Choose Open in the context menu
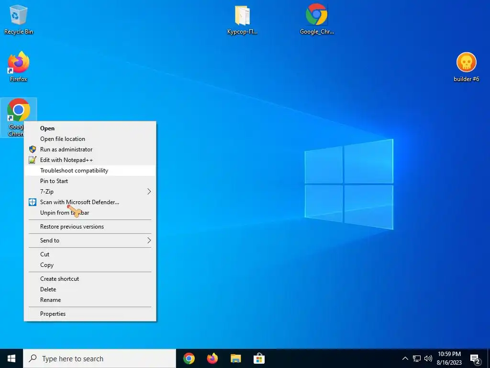This screenshot has width=490, height=368. [90, 128]
